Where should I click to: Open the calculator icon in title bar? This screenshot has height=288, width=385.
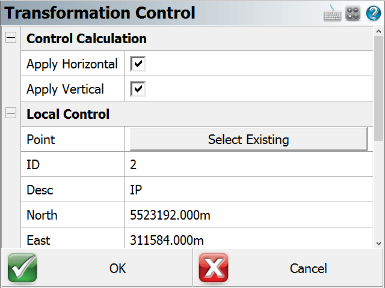pyautogui.click(x=353, y=13)
